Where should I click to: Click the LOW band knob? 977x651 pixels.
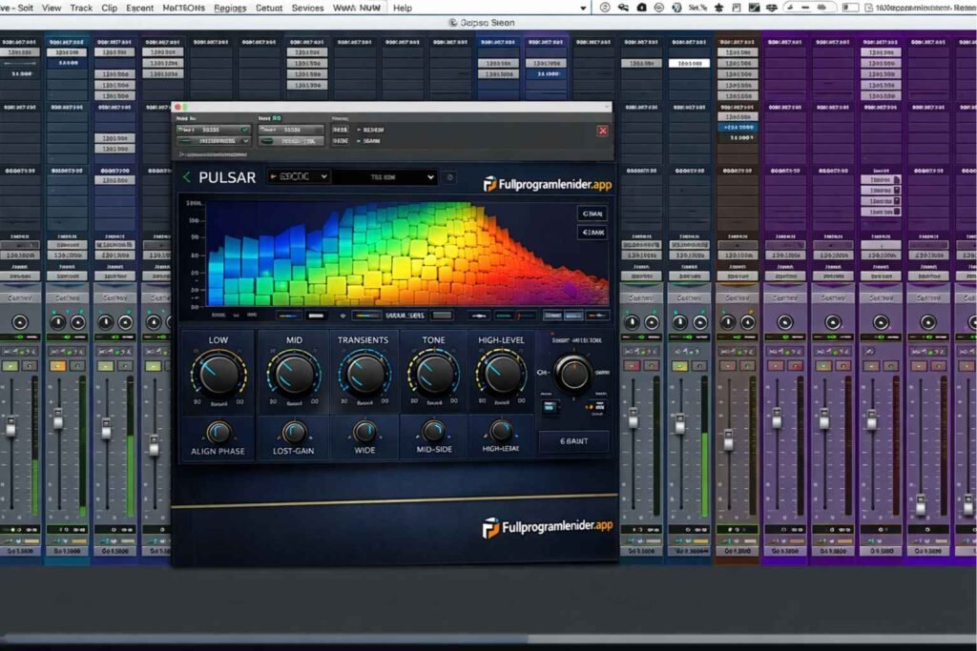[218, 374]
